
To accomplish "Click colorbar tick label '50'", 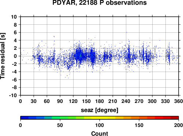I will pos(60,125).
